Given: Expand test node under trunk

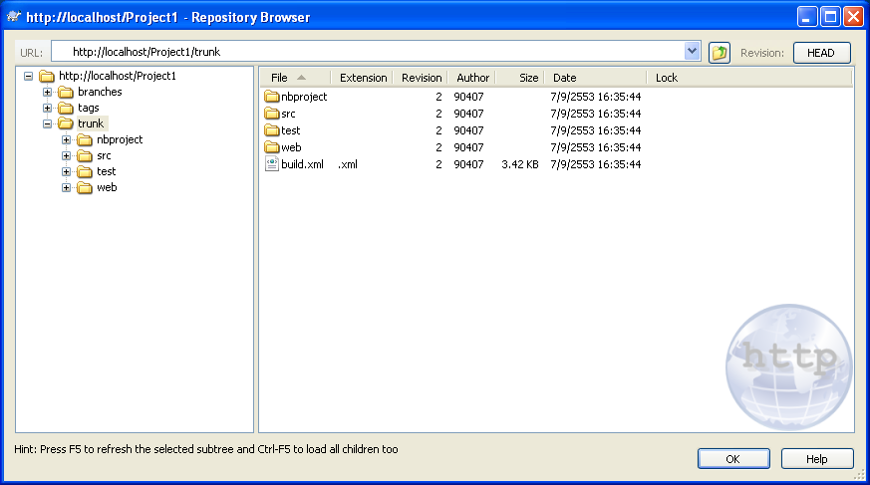Looking at the screenshot, I should pos(66,172).
